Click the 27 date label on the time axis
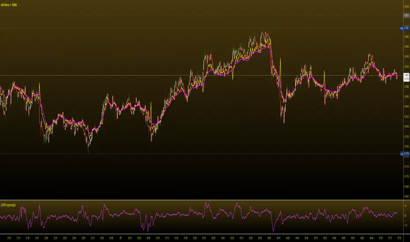The image size is (410, 242). (x=120, y=238)
